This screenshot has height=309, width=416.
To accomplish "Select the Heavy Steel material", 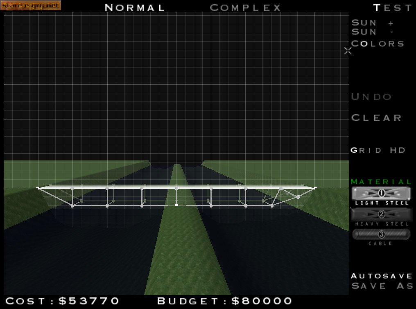I will (381, 214).
